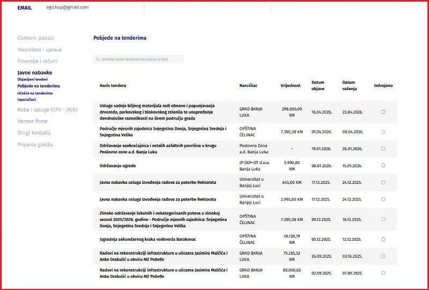Select checkbox for Poslovna Zona a.d. tender row
Screen dimensions: 429x290
tap(383, 149)
